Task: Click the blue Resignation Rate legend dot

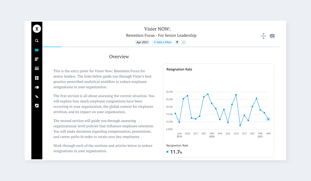Action: tap(167, 152)
